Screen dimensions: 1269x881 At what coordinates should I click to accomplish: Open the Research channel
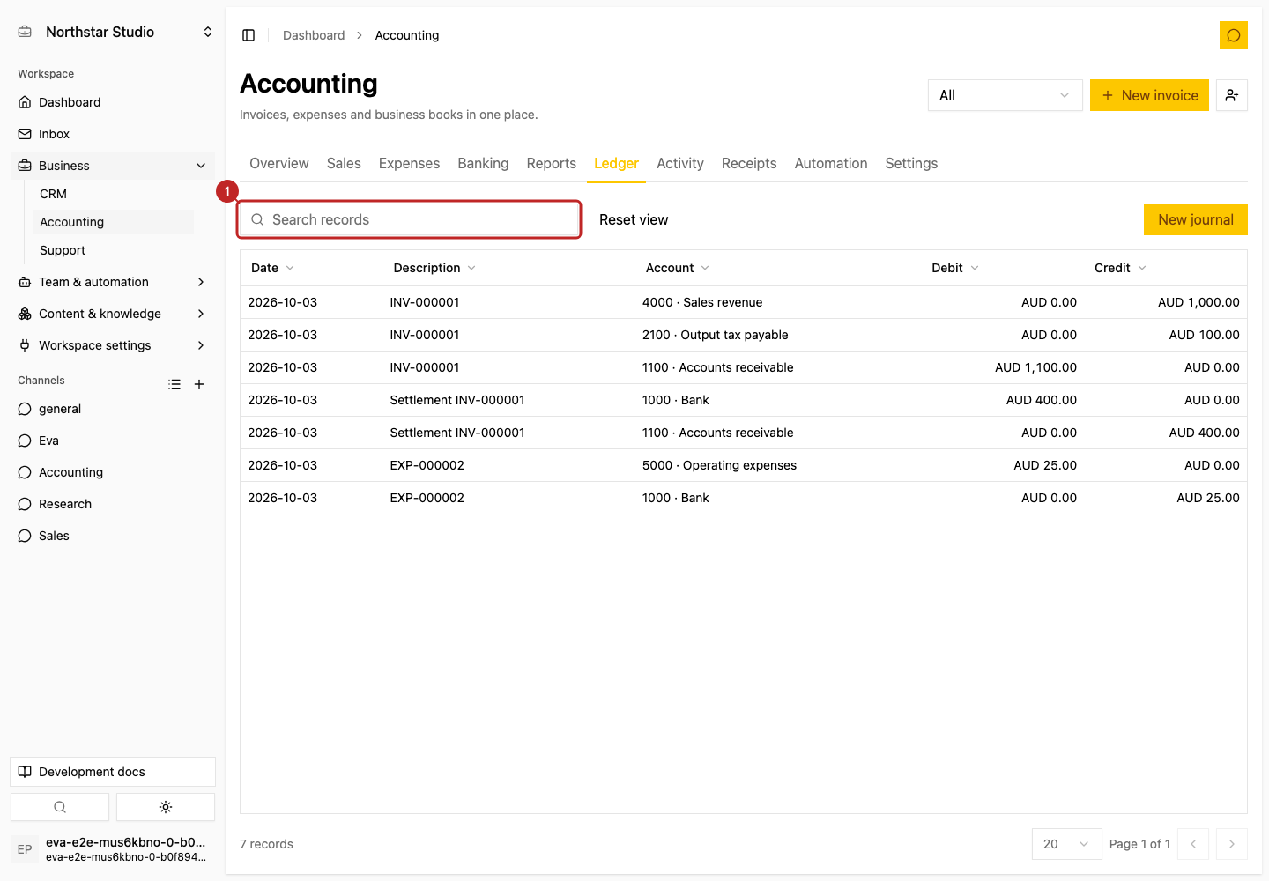click(113, 504)
